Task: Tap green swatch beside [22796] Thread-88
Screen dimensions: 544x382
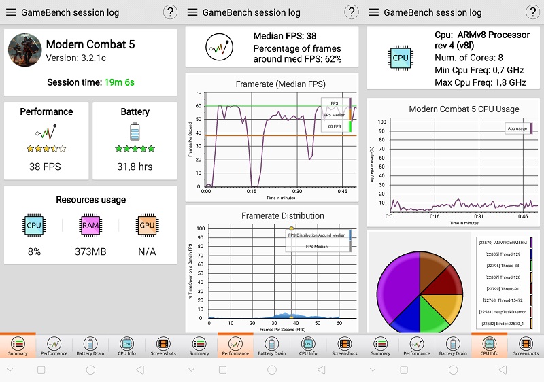Action: 532,266
